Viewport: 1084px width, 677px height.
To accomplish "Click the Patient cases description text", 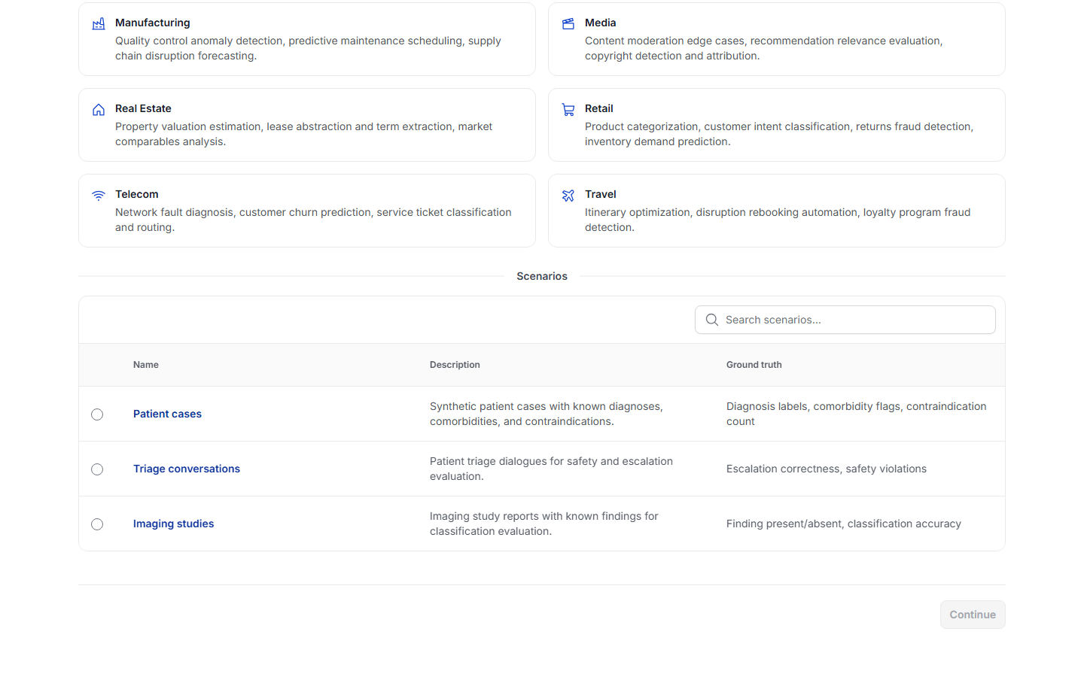I will 547,414.
